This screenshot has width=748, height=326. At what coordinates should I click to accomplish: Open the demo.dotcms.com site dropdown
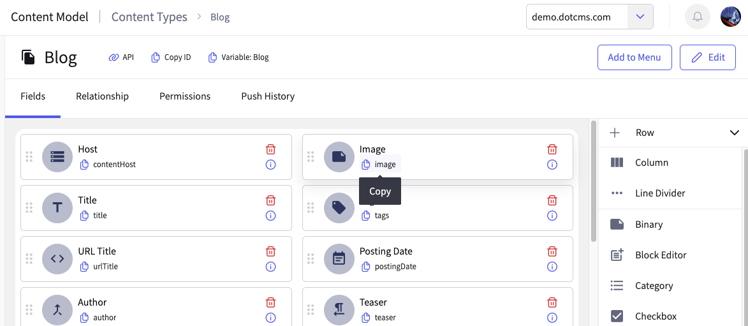640,17
